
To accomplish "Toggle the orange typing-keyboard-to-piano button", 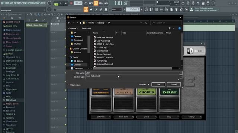I will tap(86, 10).
